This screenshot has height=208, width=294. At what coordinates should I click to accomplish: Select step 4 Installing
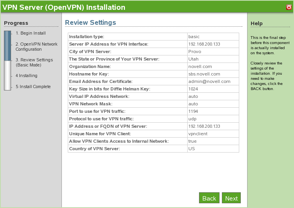tap(26, 75)
